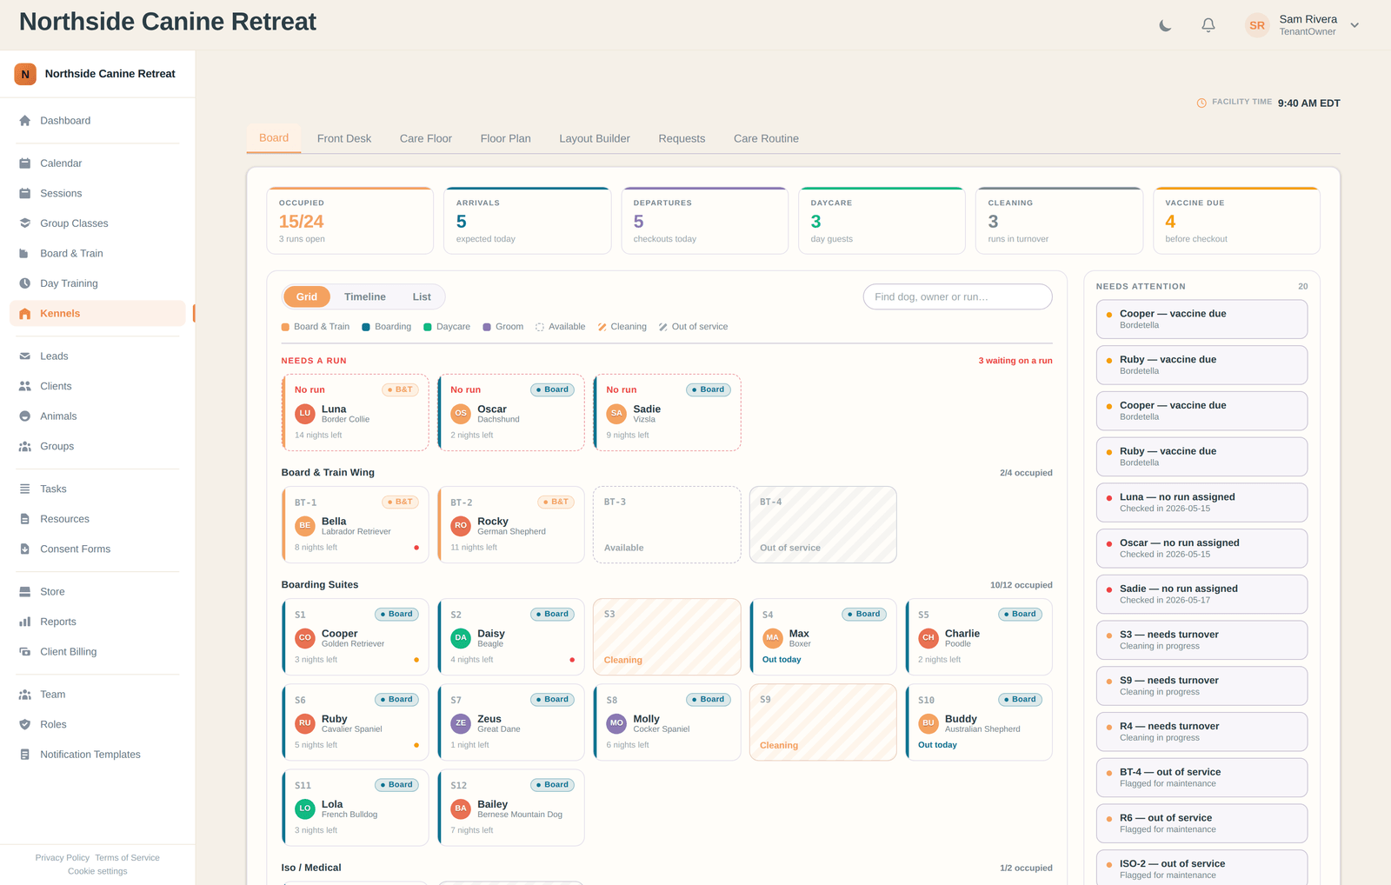Click the S3 Cleaning suite
The width and height of the screenshot is (1391, 885).
click(x=667, y=636)
